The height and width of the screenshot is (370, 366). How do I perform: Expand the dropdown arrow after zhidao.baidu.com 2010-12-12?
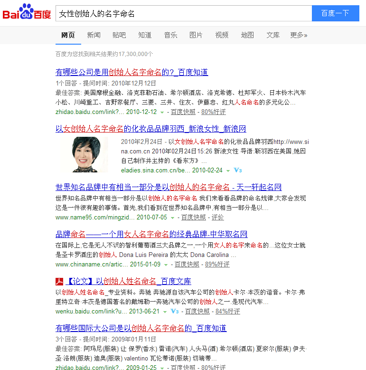[x=162, y=112]
